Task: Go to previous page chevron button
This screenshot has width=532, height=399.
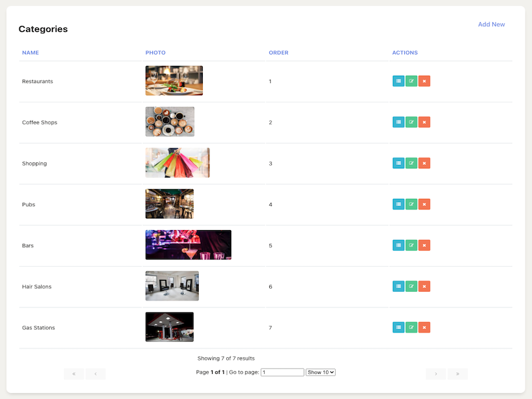Action: point(96,374)
